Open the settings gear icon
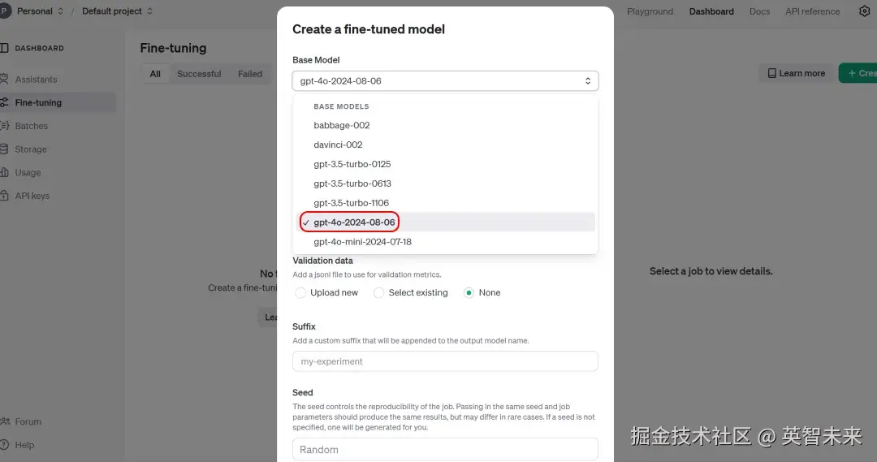The image size is (877, 462). point(864,11)
